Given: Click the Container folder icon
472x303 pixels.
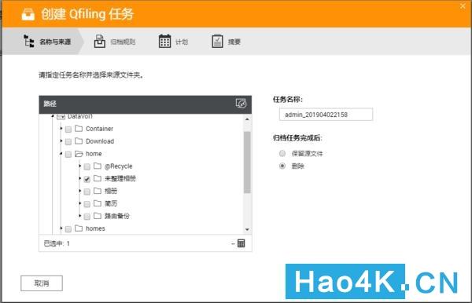Looking at the screenshot, I should (x=79, y=129).
